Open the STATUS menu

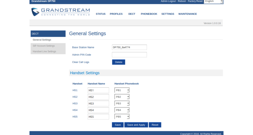tap(101, 14)
